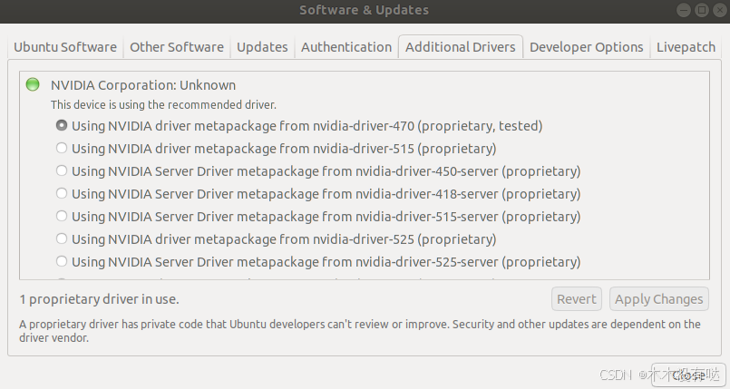The width and height of the screenshot is (730, 389).
Task: Select the Additional Drivers tab
Action: coord(461,47)
